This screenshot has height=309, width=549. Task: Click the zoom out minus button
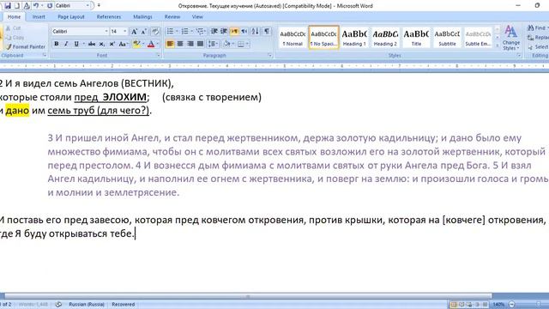pyautogui.click(x=512, y=305)
